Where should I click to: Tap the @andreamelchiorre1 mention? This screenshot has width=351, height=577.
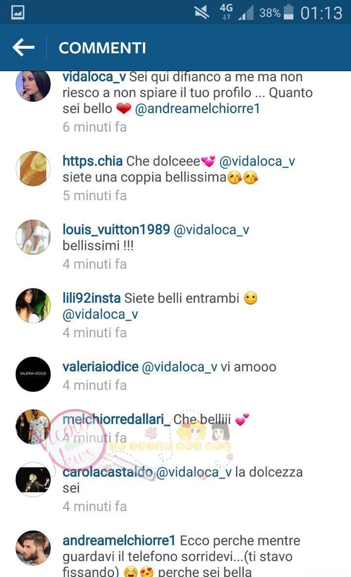pyautogui.click(x=197, y=109)
